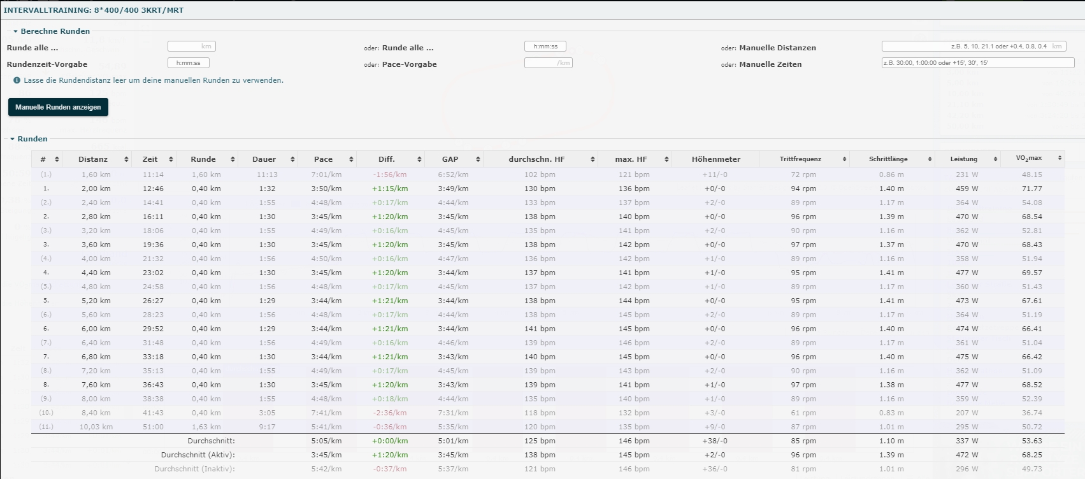Sort by GAP column arrows

478,159
